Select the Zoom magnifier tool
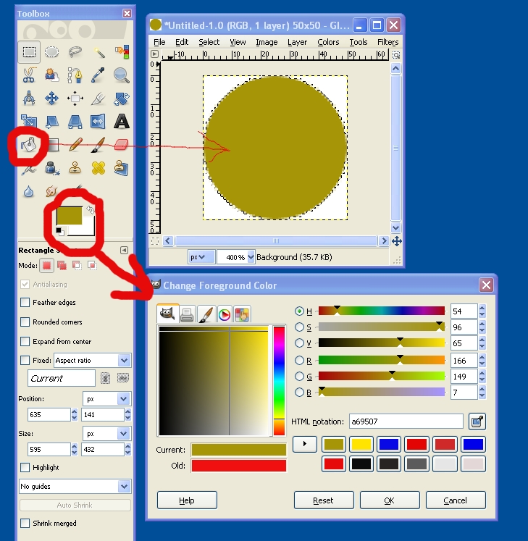 click(x=122, y=75)
